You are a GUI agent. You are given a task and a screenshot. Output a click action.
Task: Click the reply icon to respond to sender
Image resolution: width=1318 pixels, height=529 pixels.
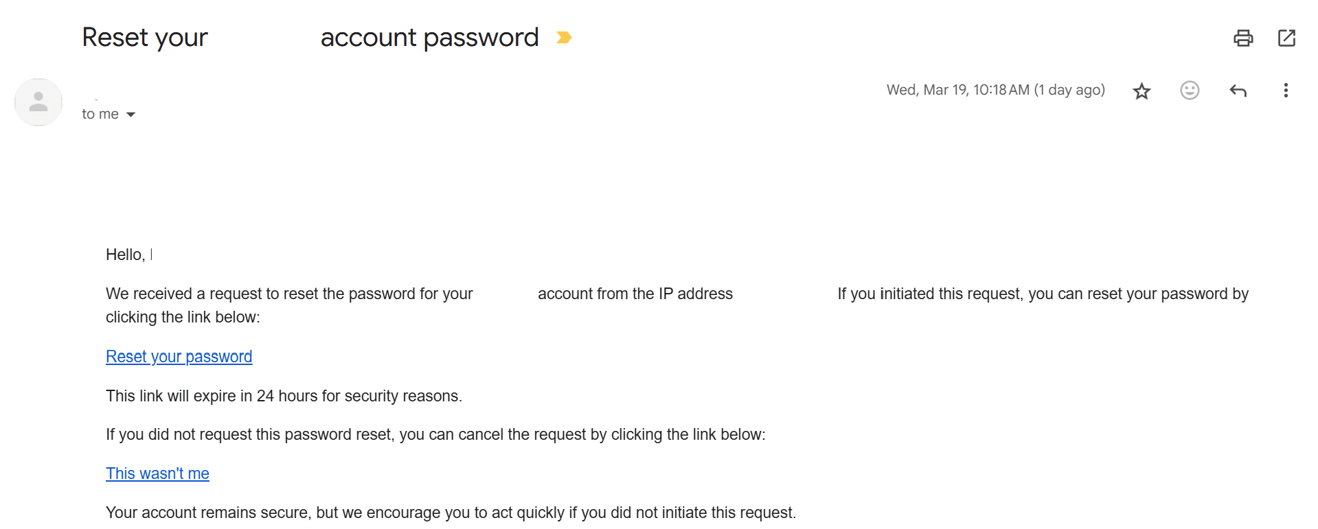click(x=1238, y=91)
